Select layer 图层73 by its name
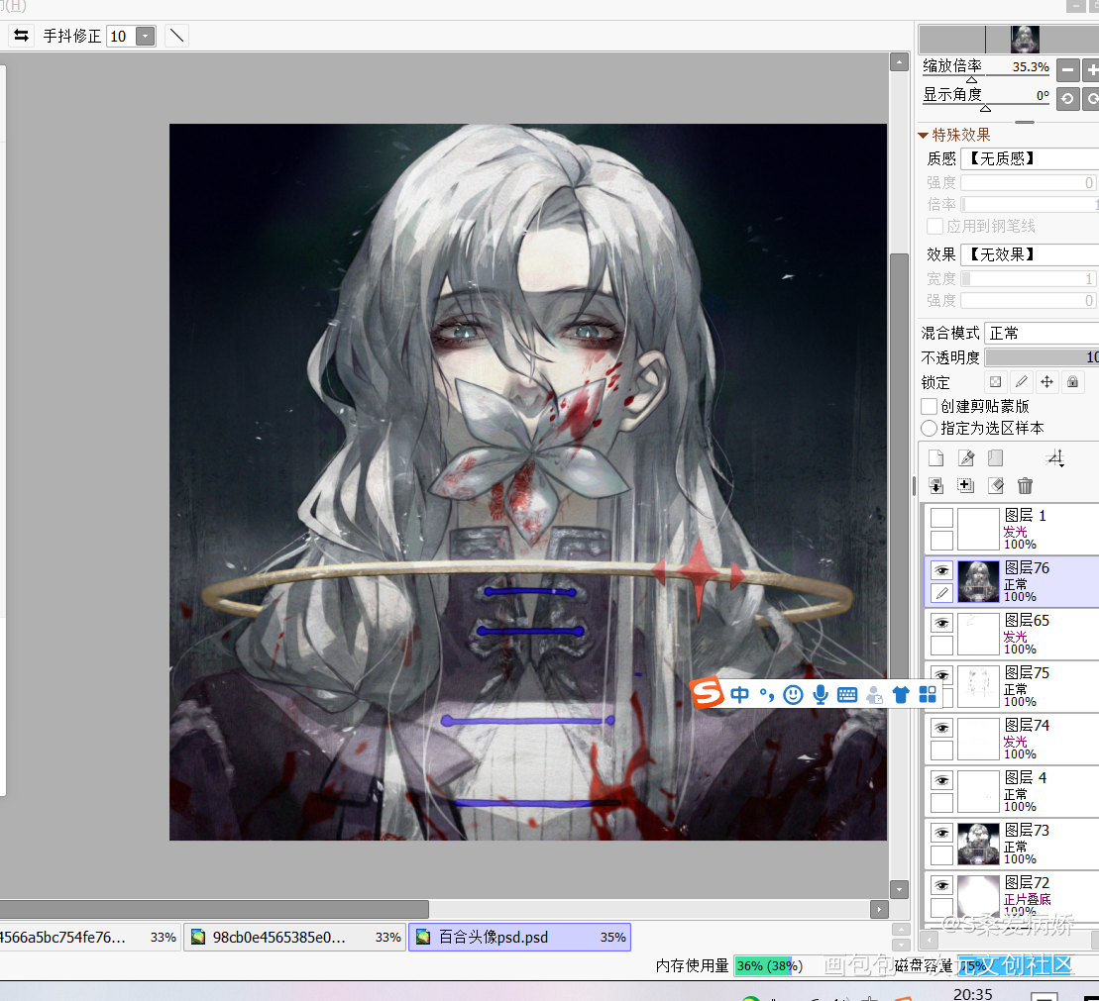The height and width of the screenshot is (1001, 1099). pos(1027,830)
